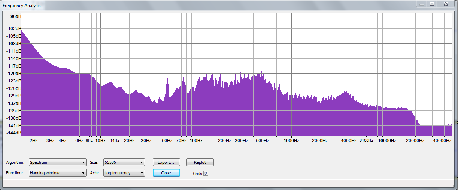Screen dimensions: 458x190
Task: Click the 10Hz frequency axis label
Action: coord(100,141)
